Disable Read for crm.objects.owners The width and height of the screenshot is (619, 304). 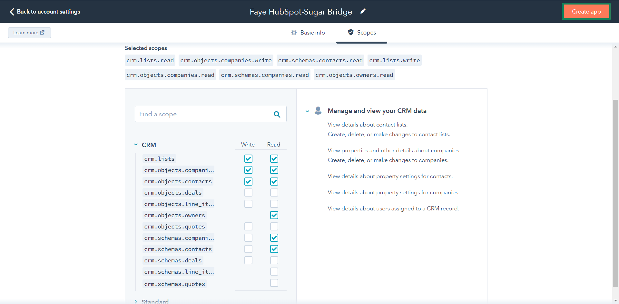[x=274, y=215]
